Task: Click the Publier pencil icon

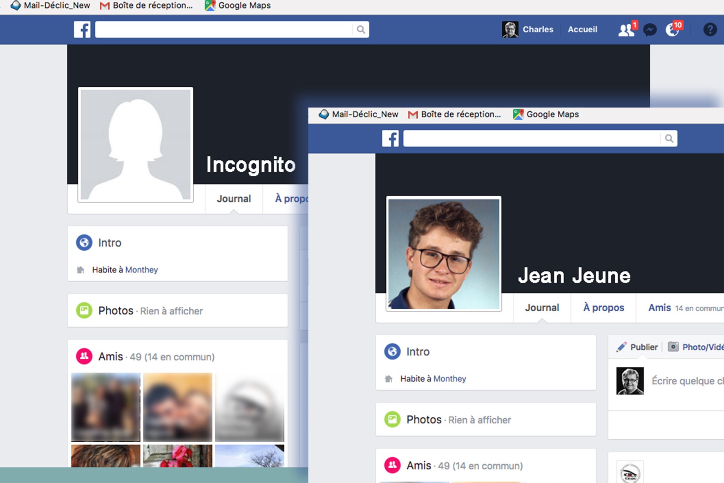Action: click(621, 347)
